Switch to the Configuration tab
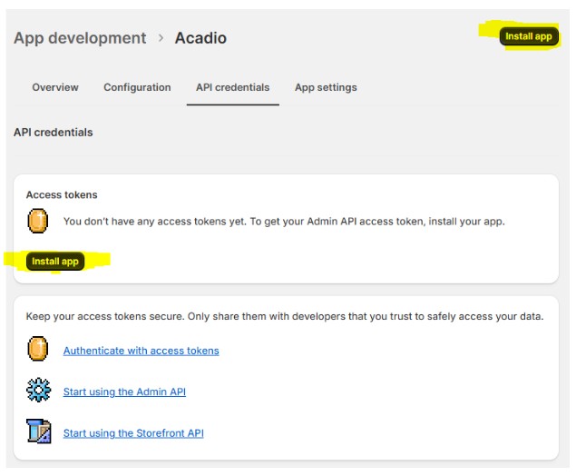Image resolution: width=576 pixels, height=476 pixels. point(137,87)
